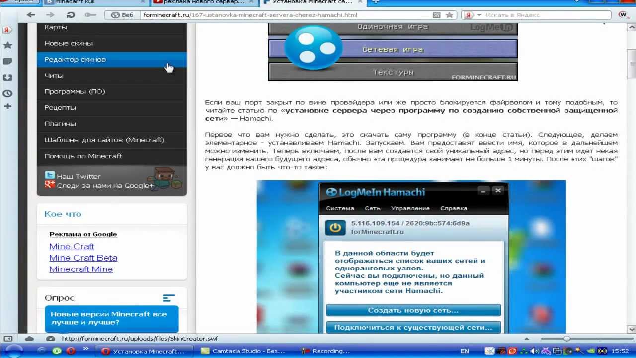
Task: Switch to the реклама нового сервера tab
Action: pos(203,2)
